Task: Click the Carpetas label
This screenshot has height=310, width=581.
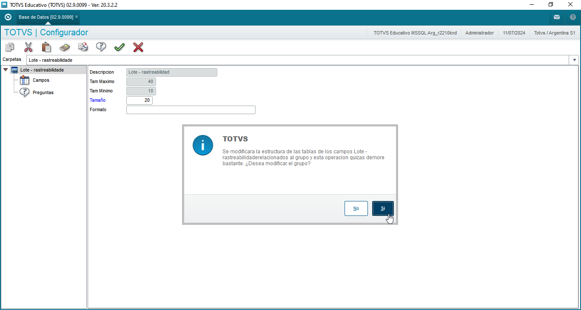Action: (12, 60)
